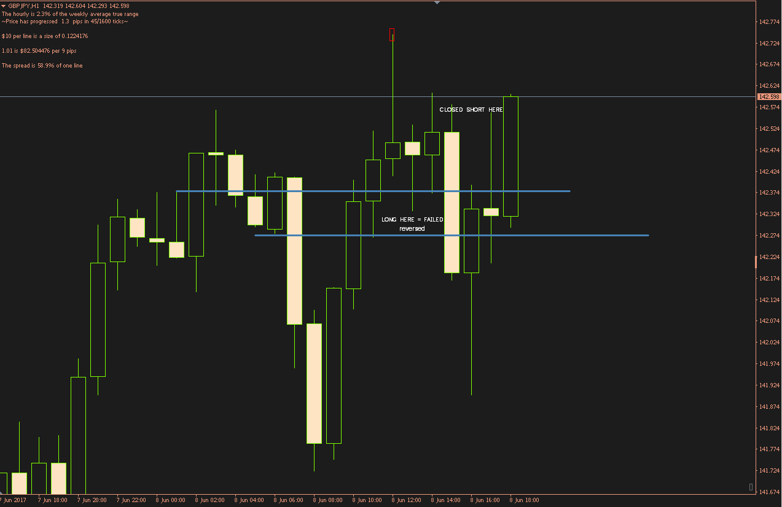The image size is (782, 507).
Task: Select the 'CLOSED SHORT HERE' chart label
Action: click(471, 110)
